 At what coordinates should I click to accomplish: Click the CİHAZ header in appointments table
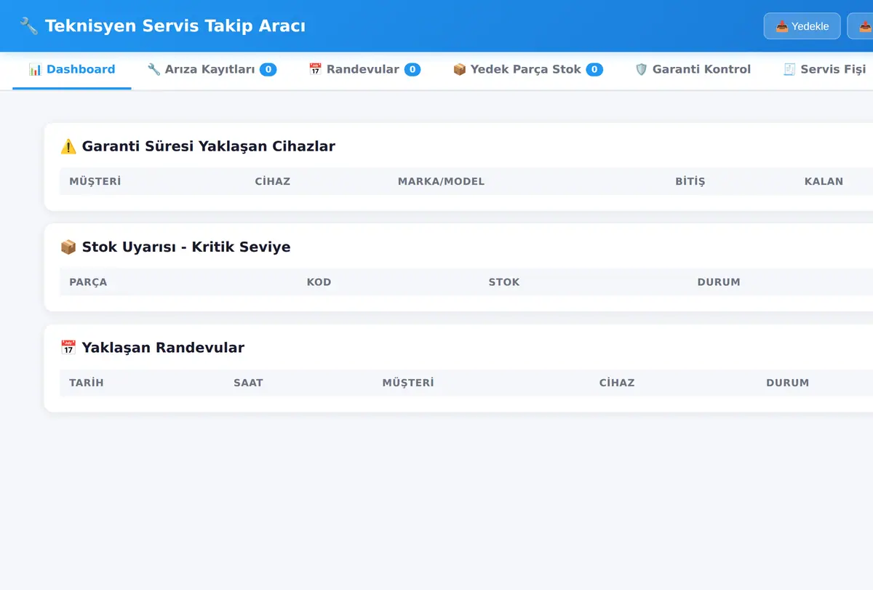(617, 383)
